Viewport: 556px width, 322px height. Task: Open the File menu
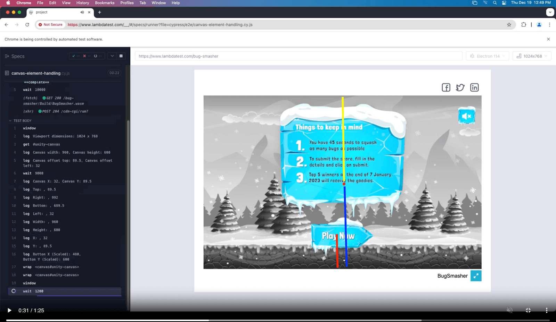click(40, 3)
